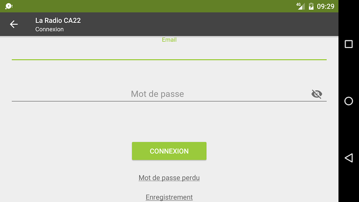Tap the 4G signal strength icon
The image size is (359, 202).
300,6
